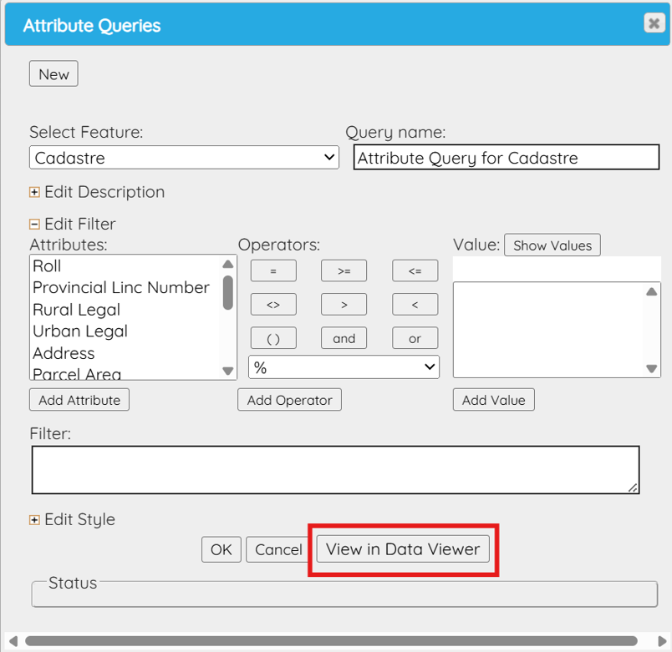Collapse the Edit Filter section
The width and height of the screenshot is (672, 652).
coord(34,224)
